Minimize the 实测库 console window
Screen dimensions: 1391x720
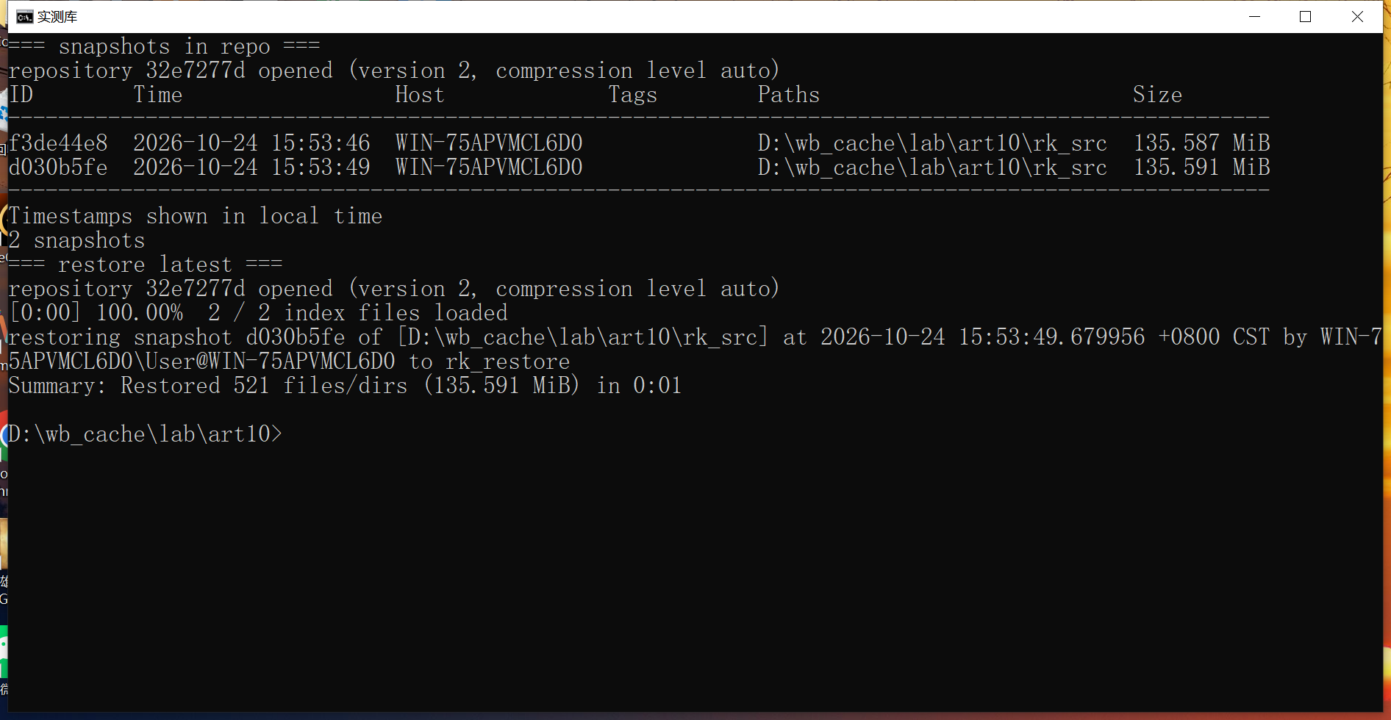[x=1254, y=16]
